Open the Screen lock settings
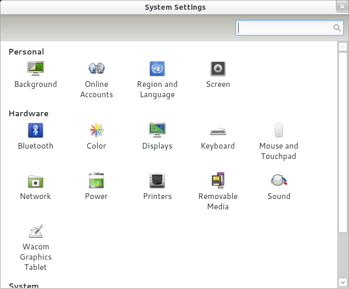349x289 pixels. click(x=218, y=75)
